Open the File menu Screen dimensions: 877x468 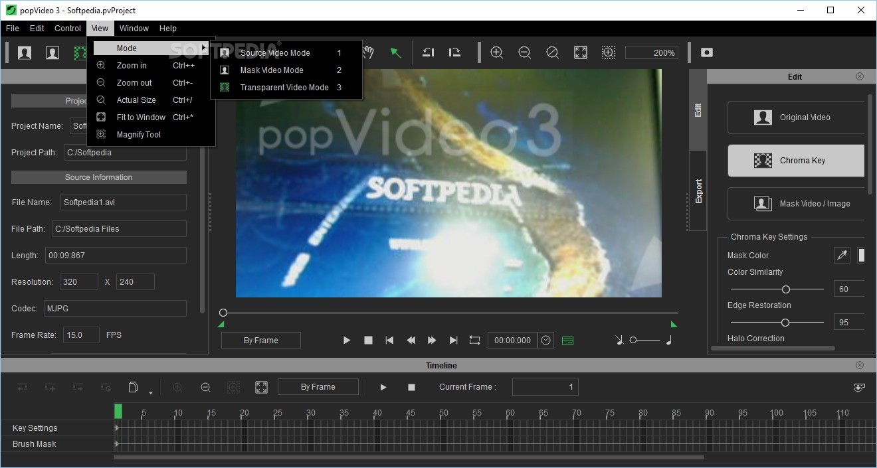[x=13, y=29]
